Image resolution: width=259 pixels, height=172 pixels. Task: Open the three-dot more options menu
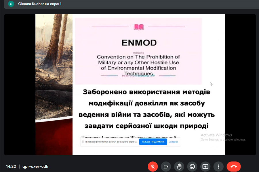click(x=218, y=167)
